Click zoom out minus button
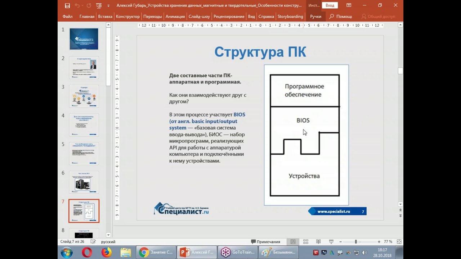Image resolution: width=461 pixels, height=259 pixels. coord(340,242)
